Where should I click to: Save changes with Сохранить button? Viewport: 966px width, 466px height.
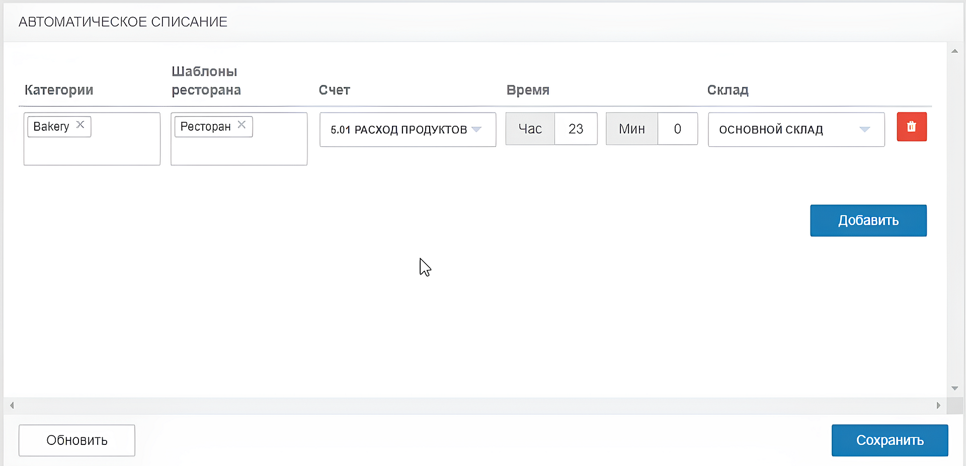coord(889,440)
